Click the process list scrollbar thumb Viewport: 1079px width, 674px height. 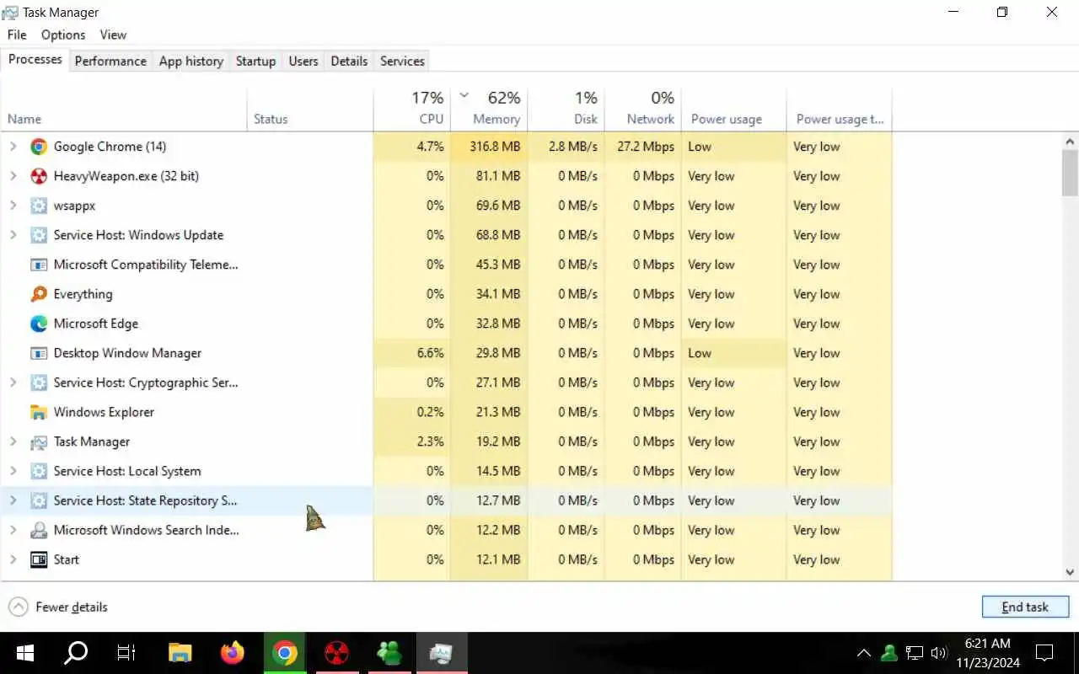pos(1071,173)
